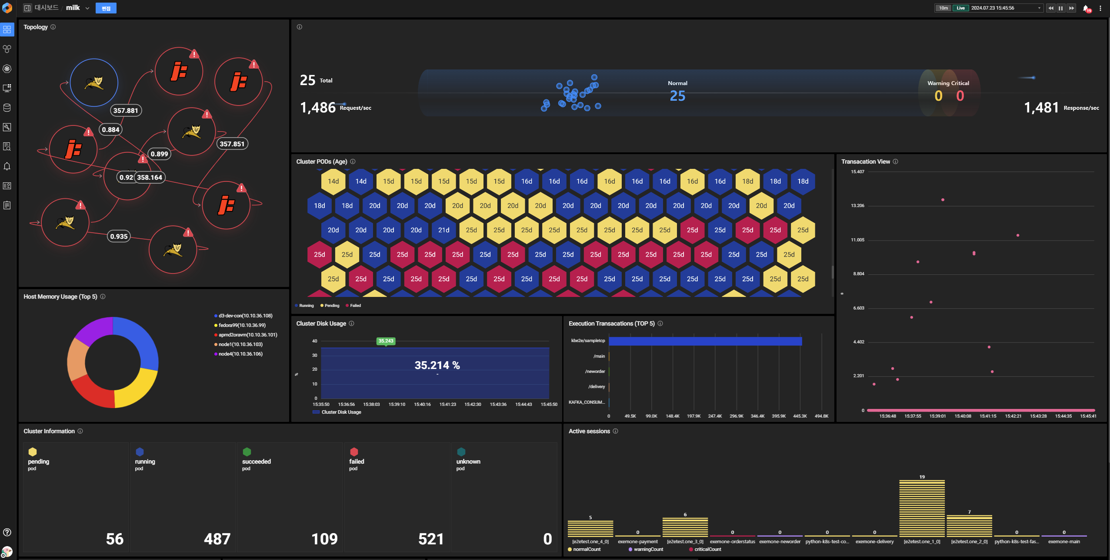Click the 대시보드 breadcrumb label
The image size is (1110, 560).
[47, 8]
